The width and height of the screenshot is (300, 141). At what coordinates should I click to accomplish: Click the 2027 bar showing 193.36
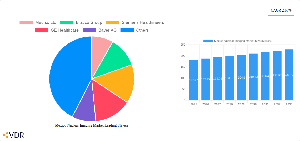[x=218, y=79]
